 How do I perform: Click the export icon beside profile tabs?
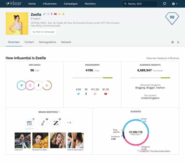178,42
